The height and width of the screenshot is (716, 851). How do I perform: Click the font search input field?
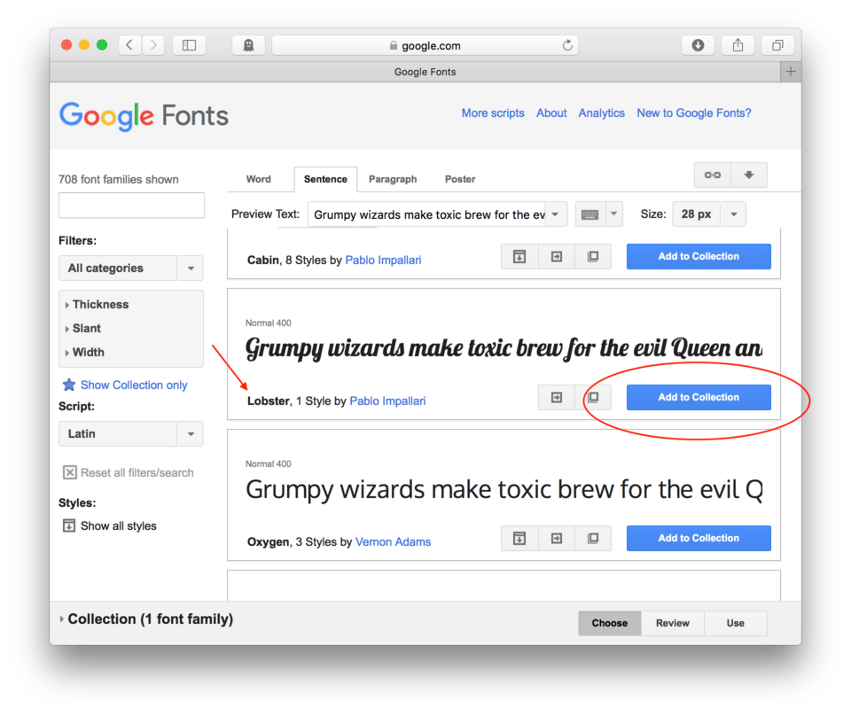pos(131,206)
